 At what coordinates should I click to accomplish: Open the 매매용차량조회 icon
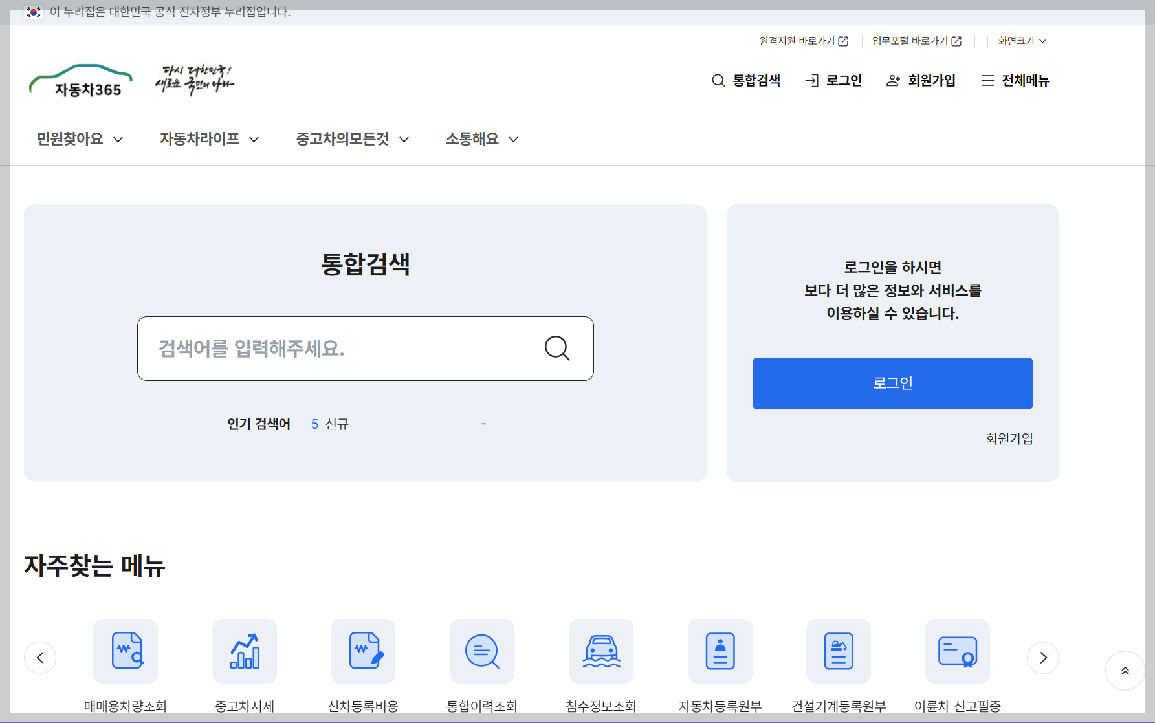125,651
